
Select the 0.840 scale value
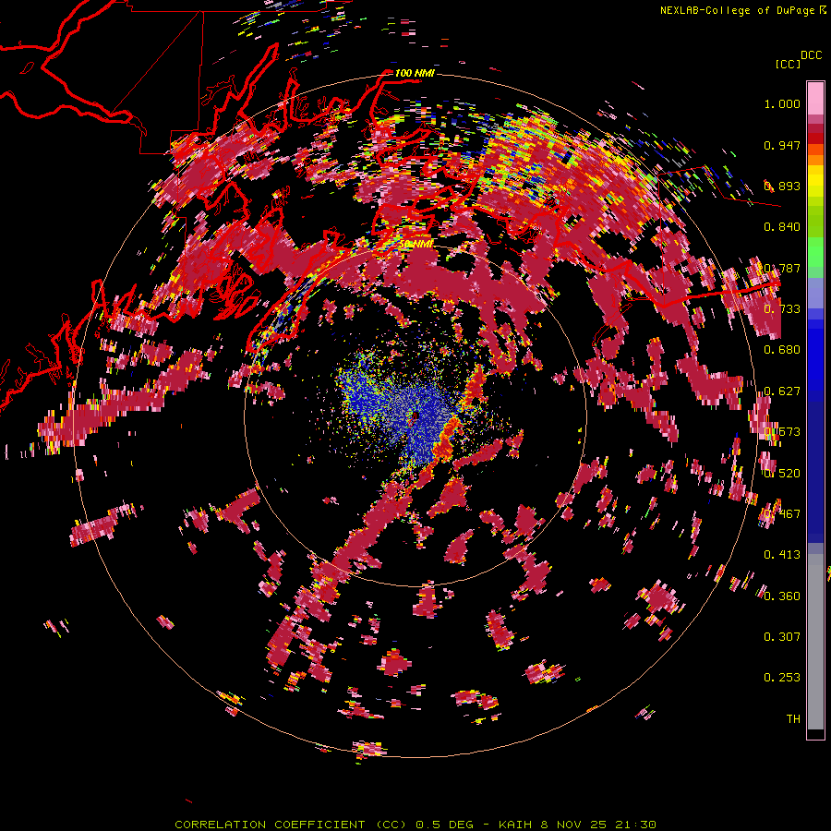[x=782, y=227]
